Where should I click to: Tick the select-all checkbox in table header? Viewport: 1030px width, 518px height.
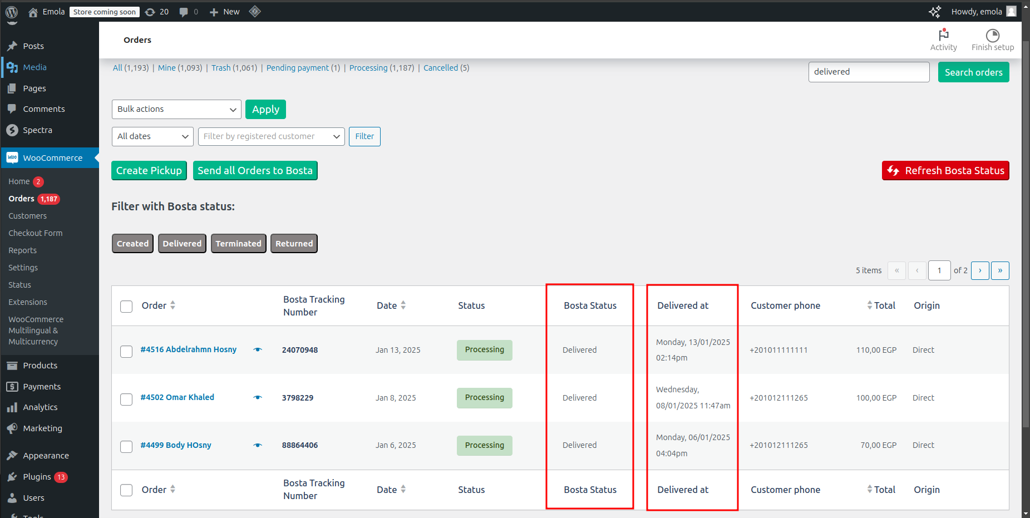(x=126, y=306)
